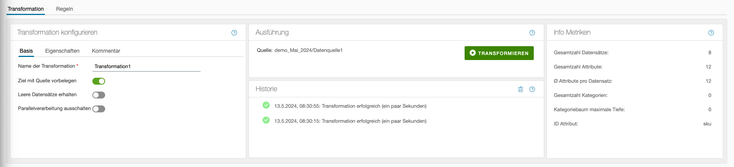Disable Ziel mit Quelle vorbelegen toggle

[99, 81]
